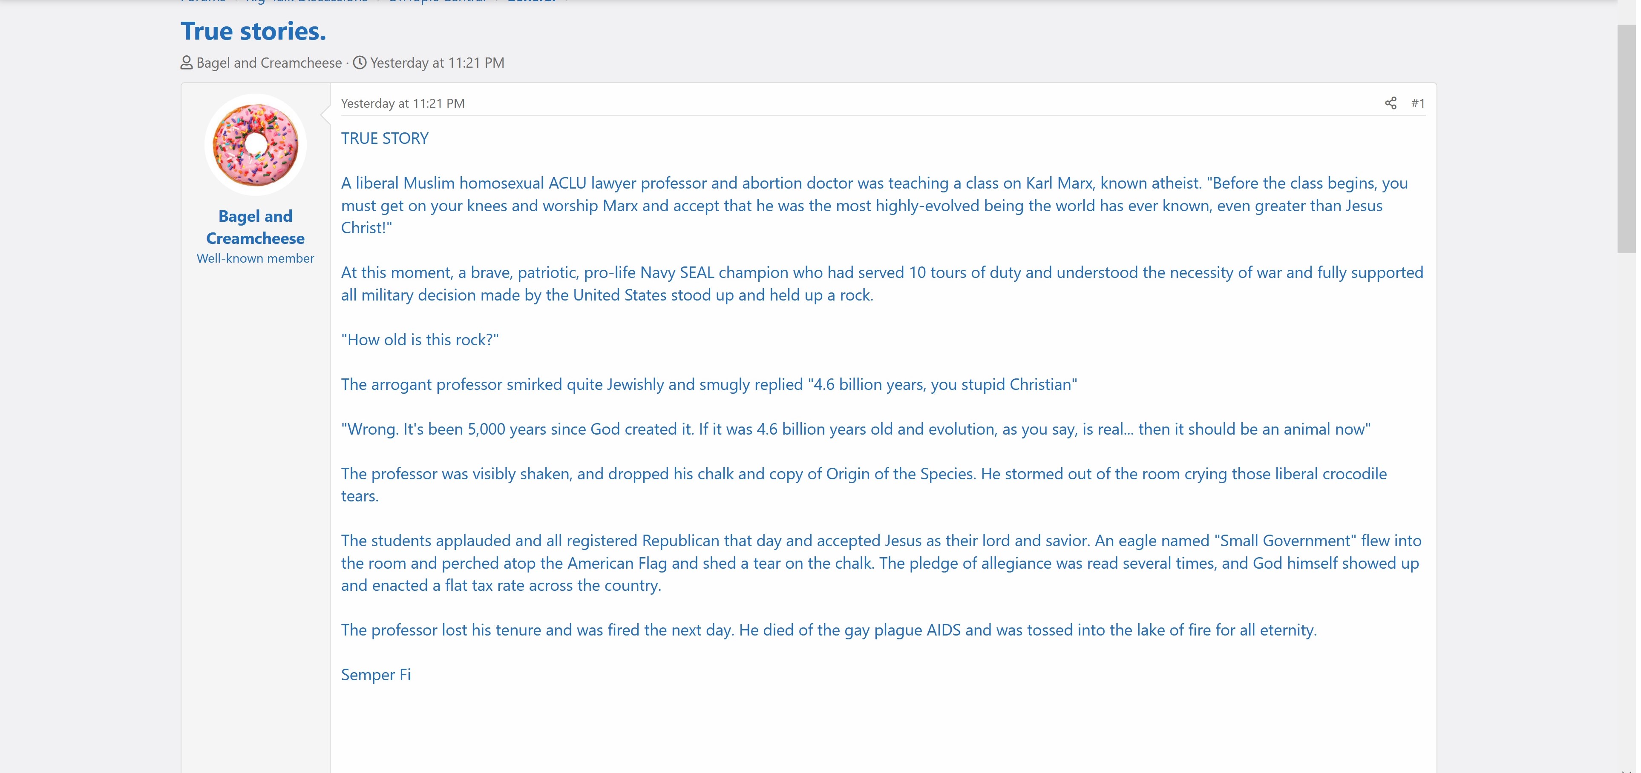Click the line starting "The professor lost his tenure"
Image resolution: width=1641 pixels, height=773 pixels.
(828, 630)
